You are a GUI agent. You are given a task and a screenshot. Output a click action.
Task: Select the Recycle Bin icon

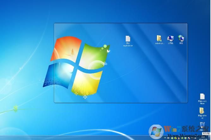pos(202,125)
